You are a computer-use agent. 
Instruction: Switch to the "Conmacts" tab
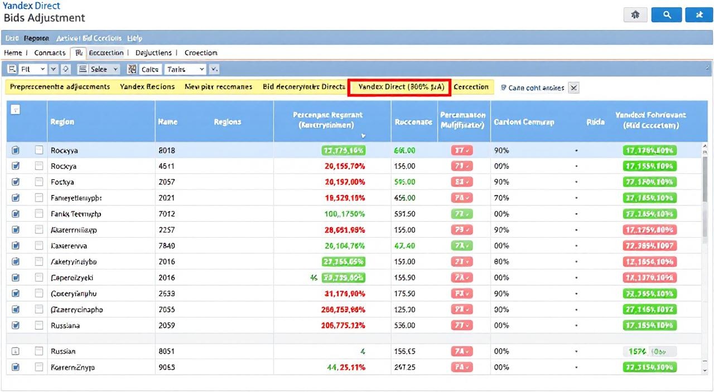(50, 53)
